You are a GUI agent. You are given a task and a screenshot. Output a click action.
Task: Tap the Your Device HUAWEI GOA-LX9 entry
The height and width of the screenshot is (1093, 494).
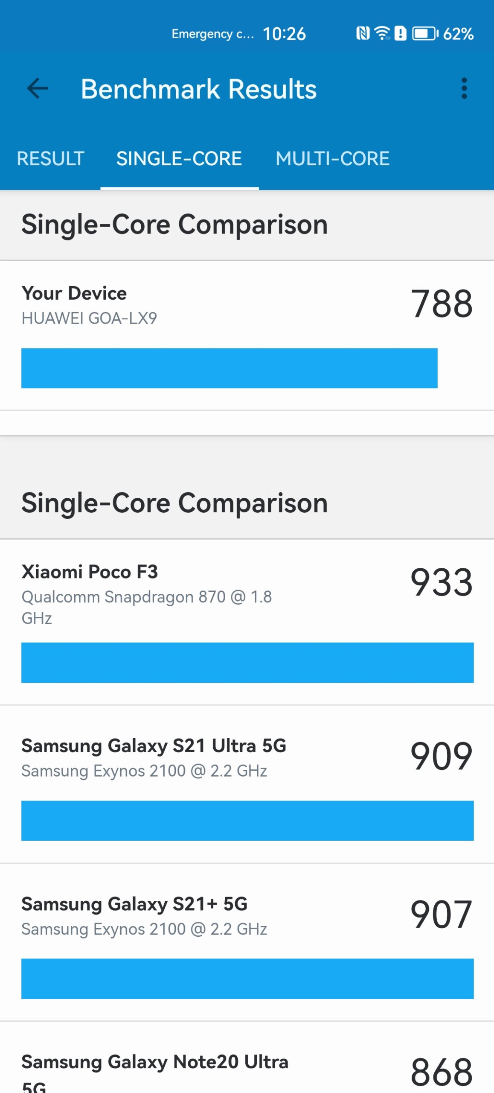click(x=247, y=336)
